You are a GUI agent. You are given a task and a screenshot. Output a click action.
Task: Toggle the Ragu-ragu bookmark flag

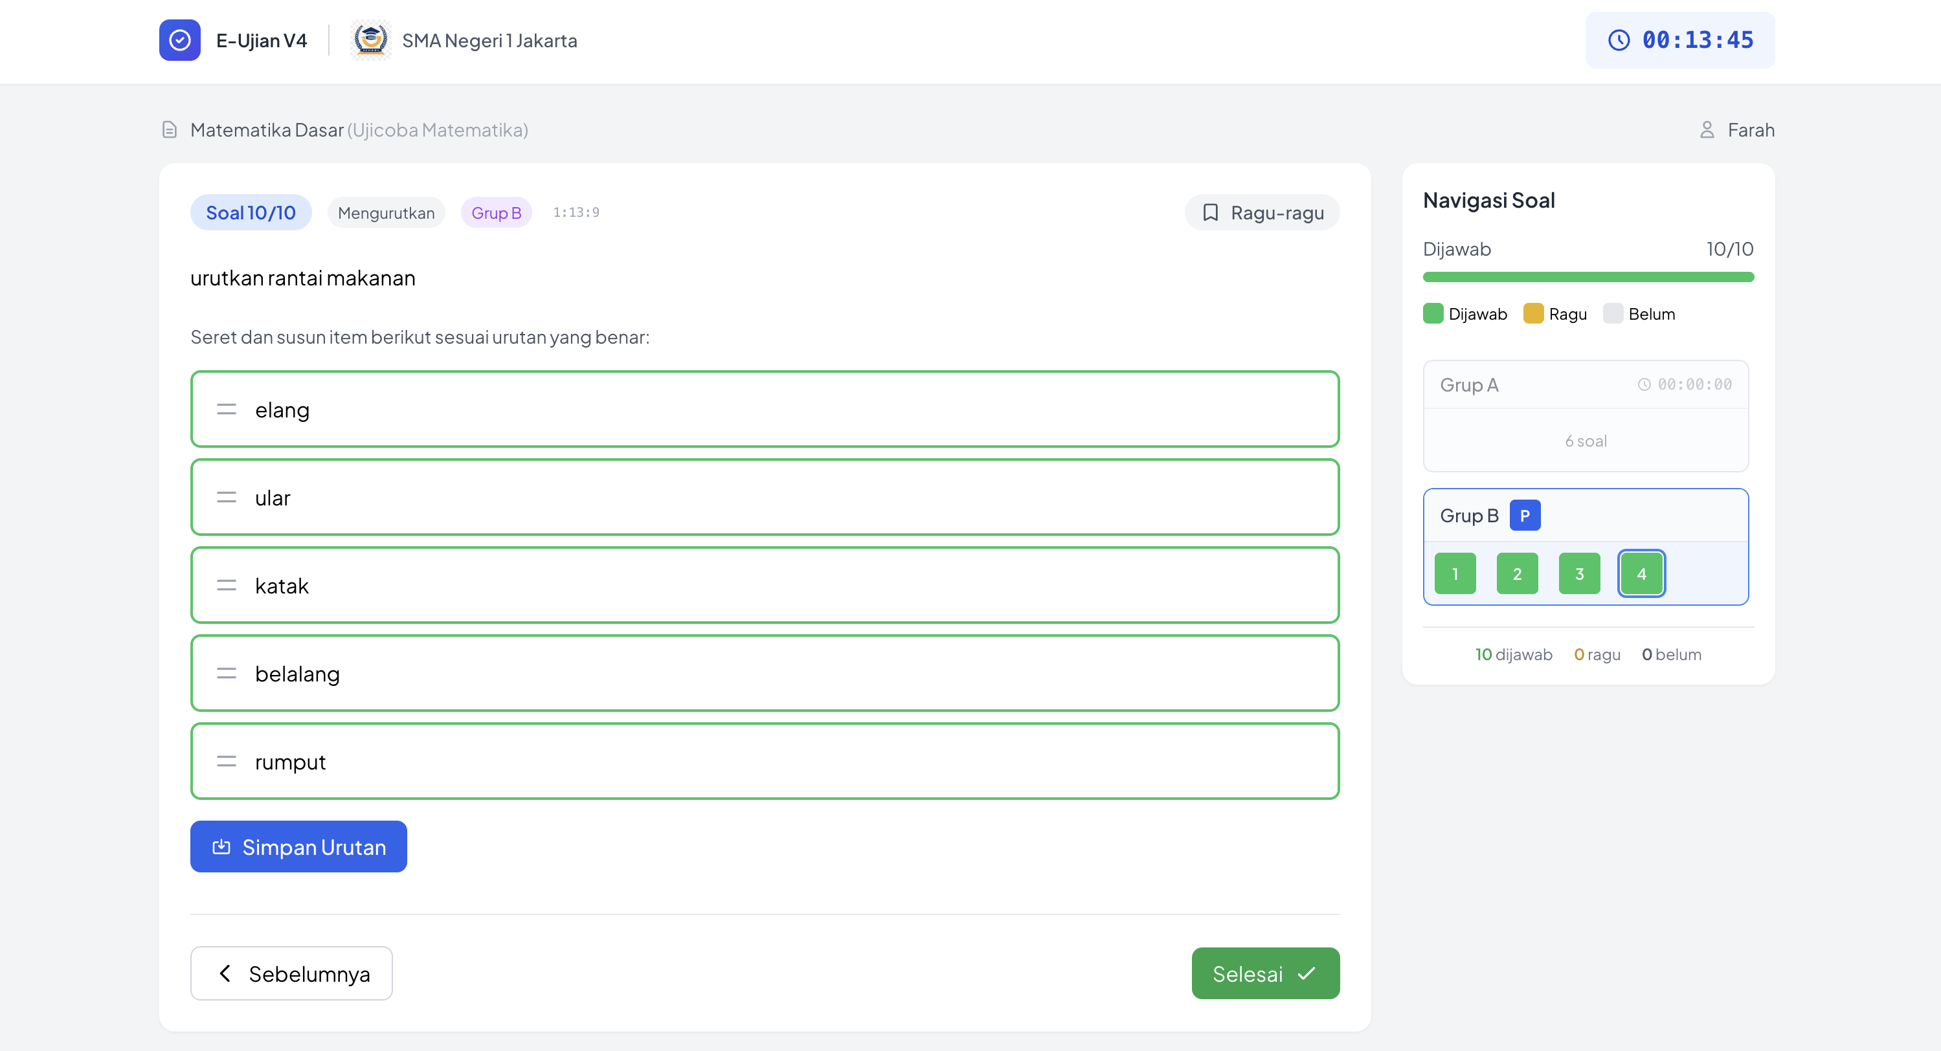(x=1262, y=212)
